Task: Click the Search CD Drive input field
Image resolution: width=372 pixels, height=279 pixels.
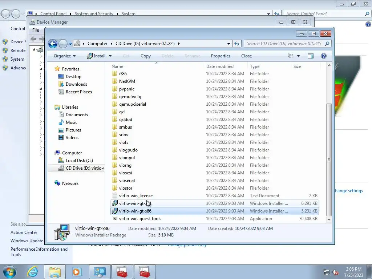Action: point(287,44)
